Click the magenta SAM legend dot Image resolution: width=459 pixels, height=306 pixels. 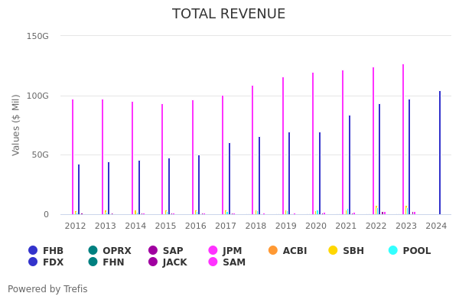(x=213, y=262)
